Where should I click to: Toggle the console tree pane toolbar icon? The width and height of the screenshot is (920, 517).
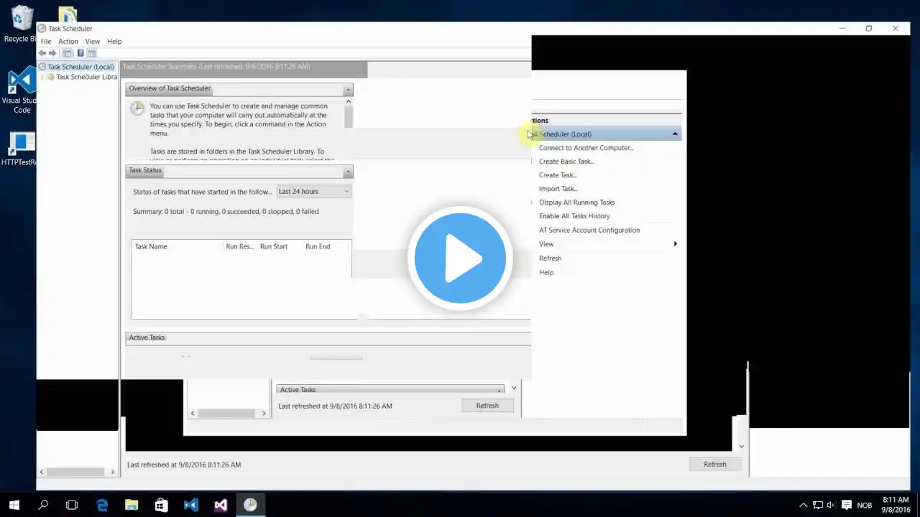[67, 53]
